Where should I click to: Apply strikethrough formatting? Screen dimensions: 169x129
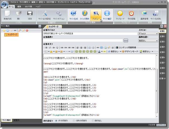tap(54, 47)
